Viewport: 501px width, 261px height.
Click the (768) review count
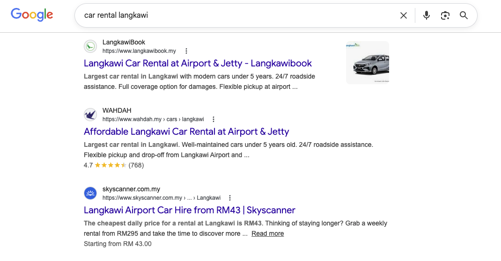136,165
